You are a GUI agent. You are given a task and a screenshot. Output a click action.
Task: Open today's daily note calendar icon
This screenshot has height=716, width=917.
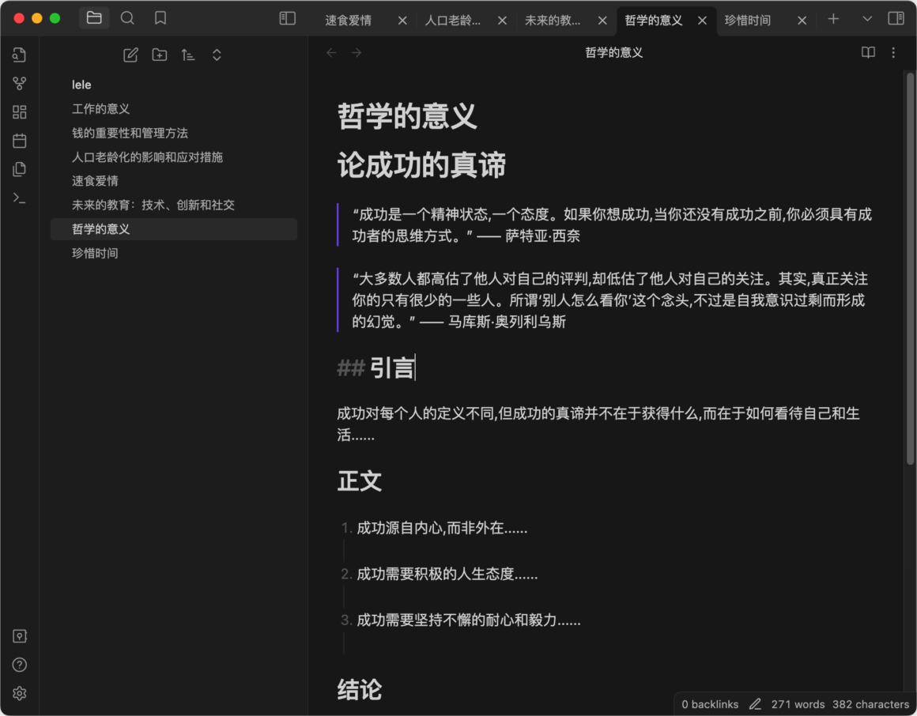coord(19,141)
